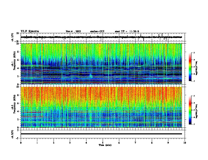Click the "8" kHz tick on ch.1 frequency axis
The height and width of the screenshot is (160, 208).
(18, 52)
